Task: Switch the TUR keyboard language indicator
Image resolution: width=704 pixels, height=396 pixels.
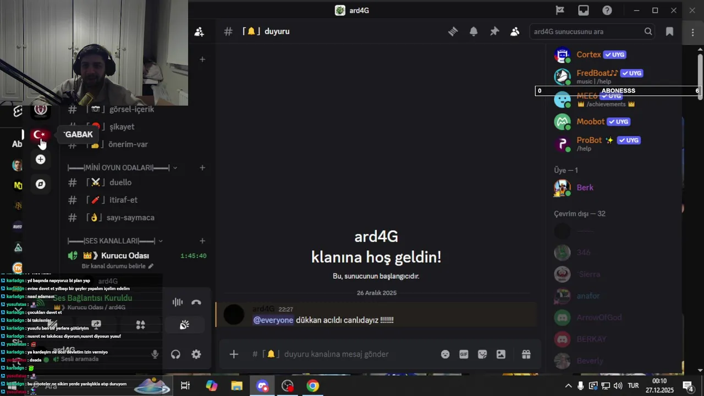Action: click(633, 386)
